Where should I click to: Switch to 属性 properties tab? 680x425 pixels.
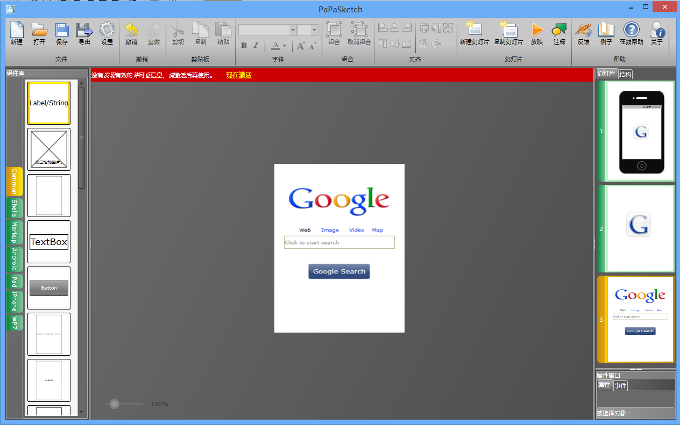point(604,385)
